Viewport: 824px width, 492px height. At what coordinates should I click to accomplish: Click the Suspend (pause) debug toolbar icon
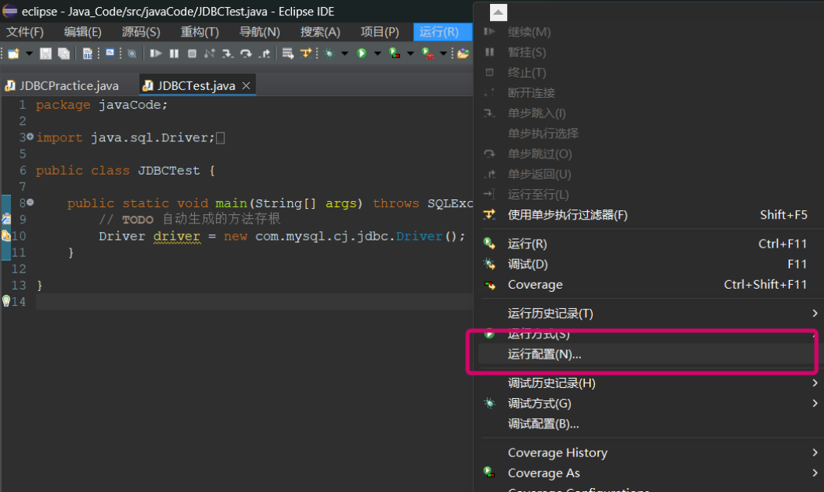[x=174, y=54]
